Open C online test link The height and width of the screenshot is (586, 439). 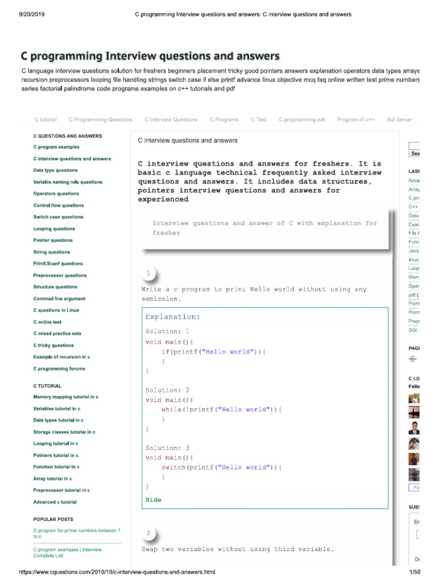click(x=47, y=322)
